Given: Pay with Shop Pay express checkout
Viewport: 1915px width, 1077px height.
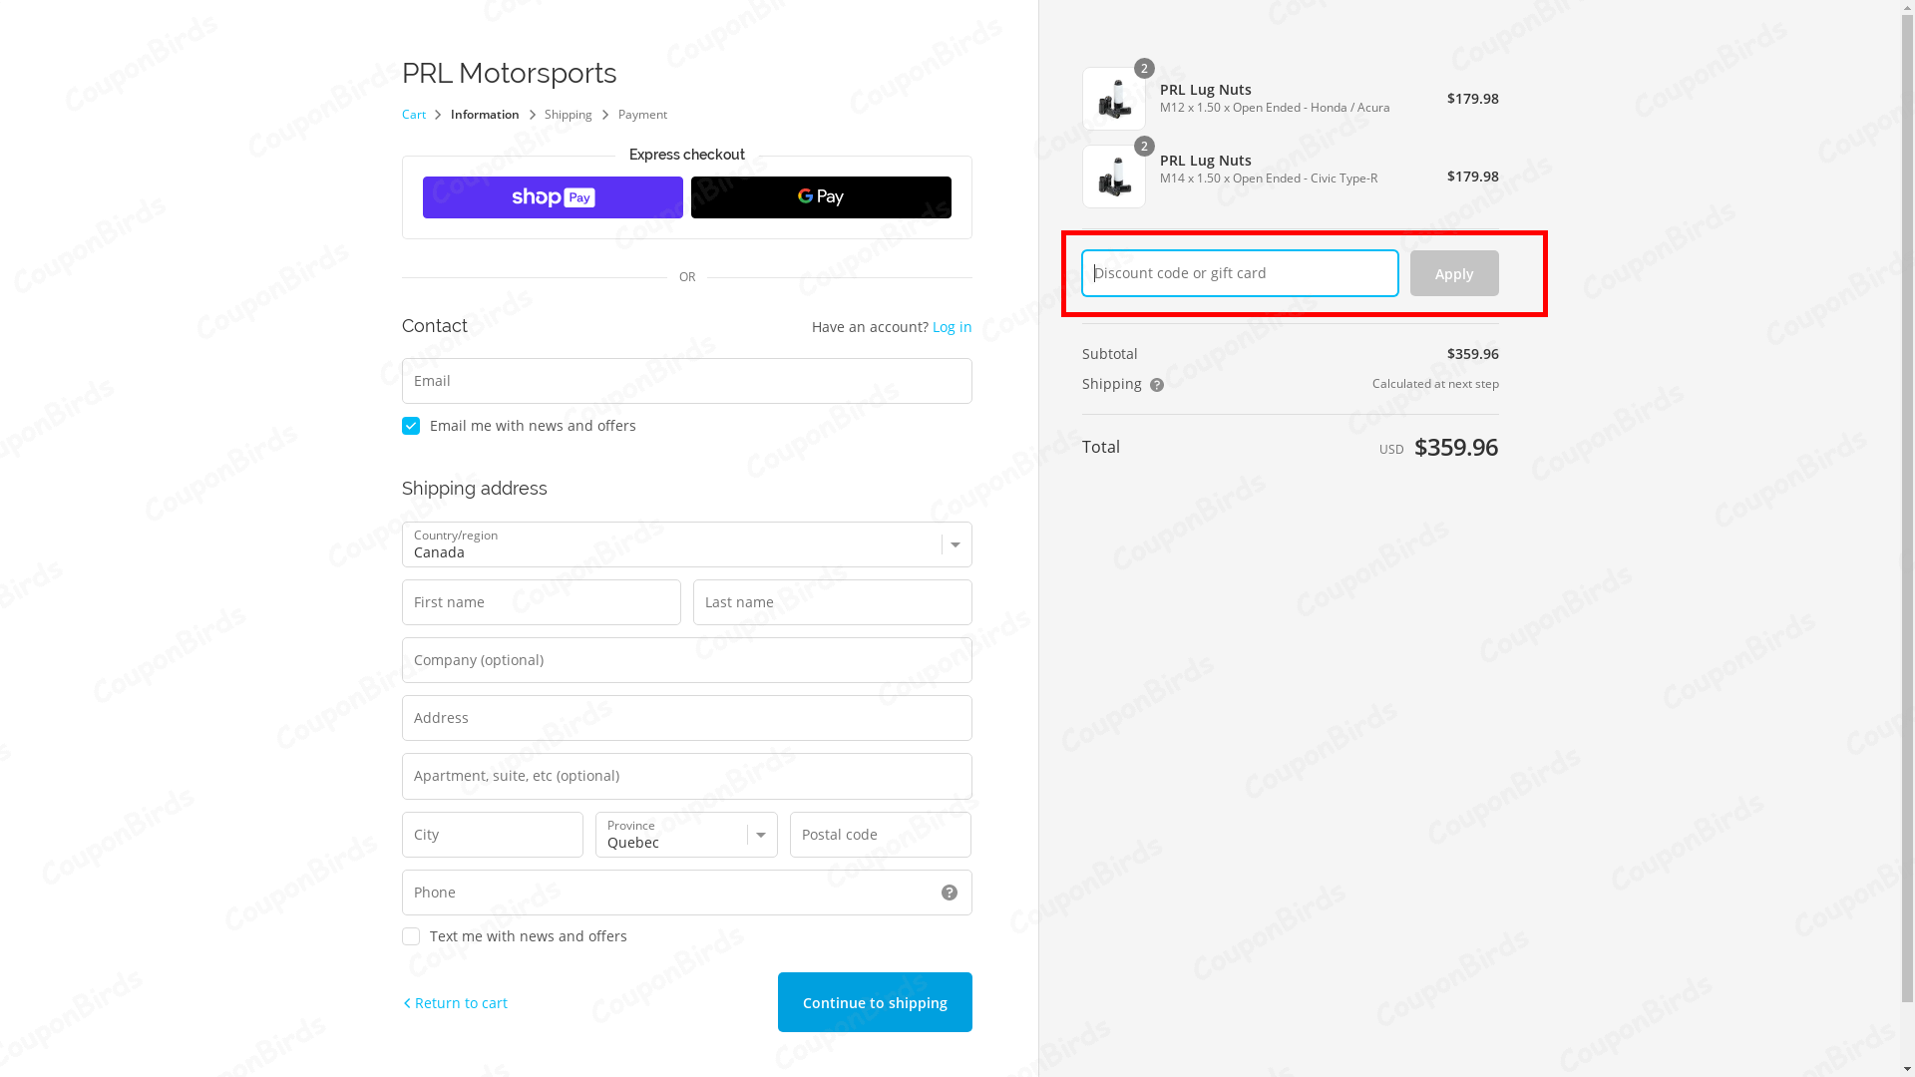Looking at the screenshot, I should 553,197.
